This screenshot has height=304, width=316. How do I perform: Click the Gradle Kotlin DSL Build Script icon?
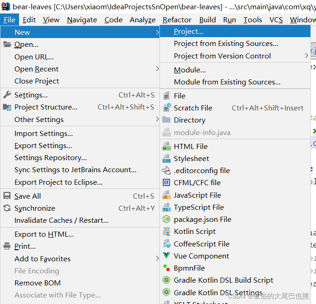pos(166,280)
